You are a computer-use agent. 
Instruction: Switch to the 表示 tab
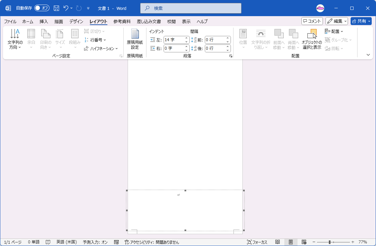[x=186, y=21]
